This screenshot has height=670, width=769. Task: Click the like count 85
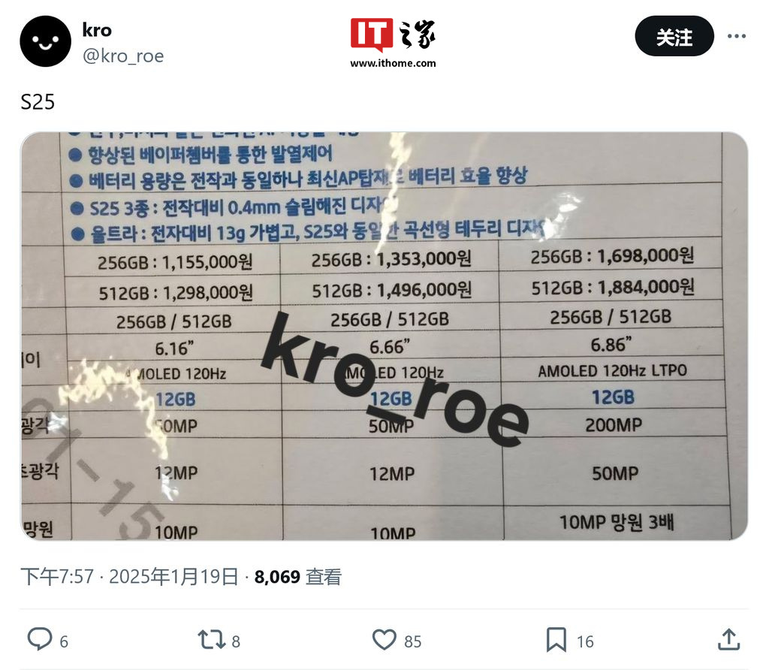(x=413, y=641)
